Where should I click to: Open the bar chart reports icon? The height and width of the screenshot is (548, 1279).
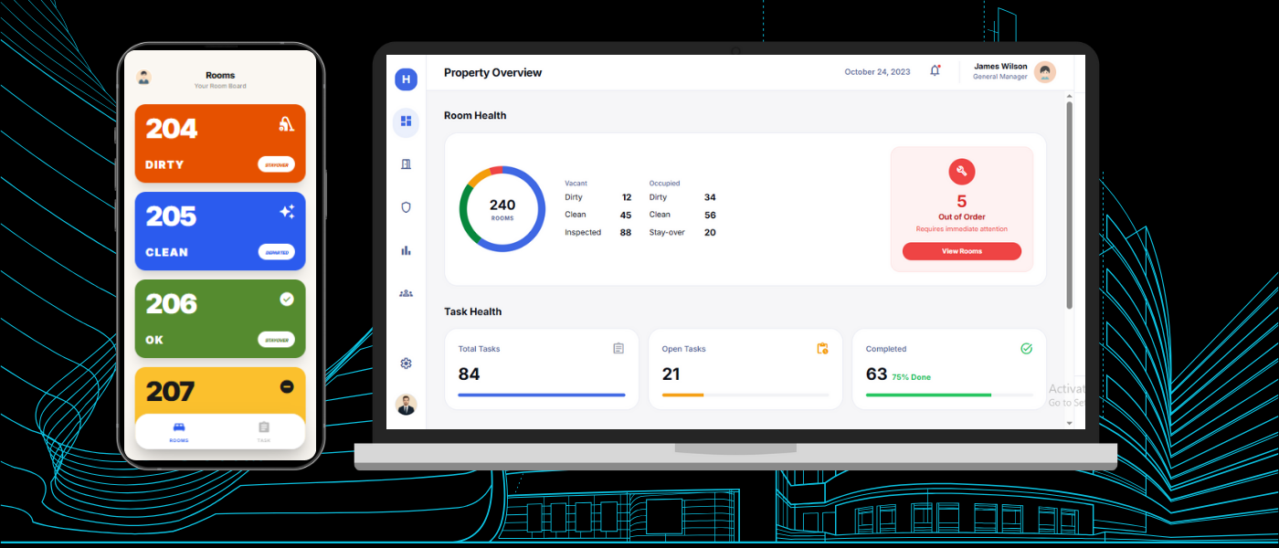coord(406,250)
